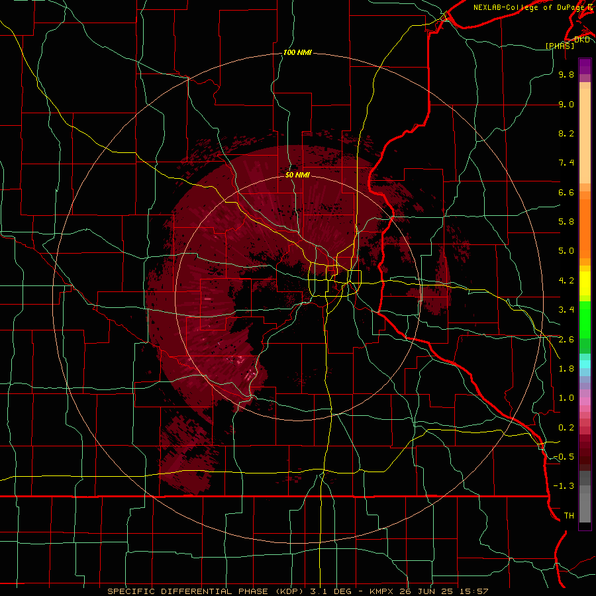Click the 8.2 scale label
Screen dimensions: 596x596
pyautogui.click(x=566, y=133)
